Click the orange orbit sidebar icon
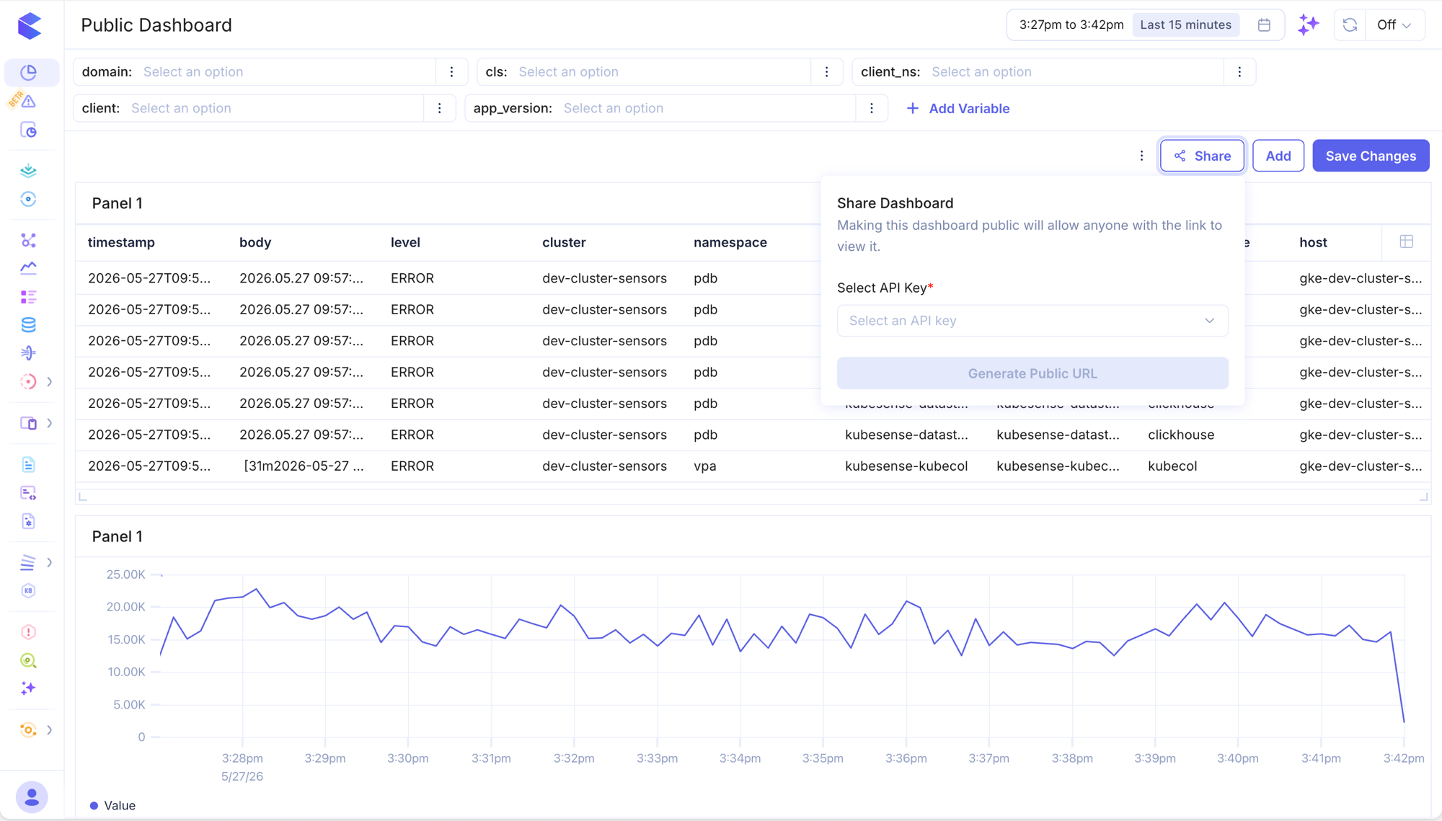Image resolution: width=1442 pixels, height=821 pixels. click(29, 730)
